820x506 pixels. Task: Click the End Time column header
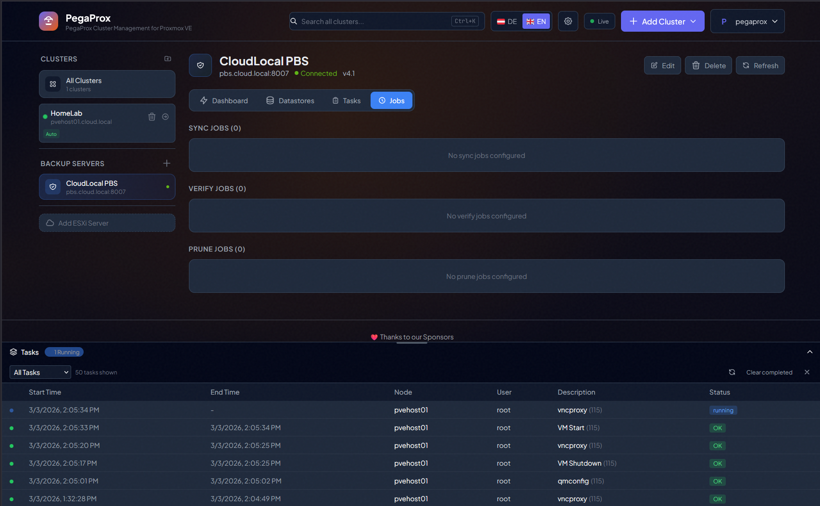[225, 392]
